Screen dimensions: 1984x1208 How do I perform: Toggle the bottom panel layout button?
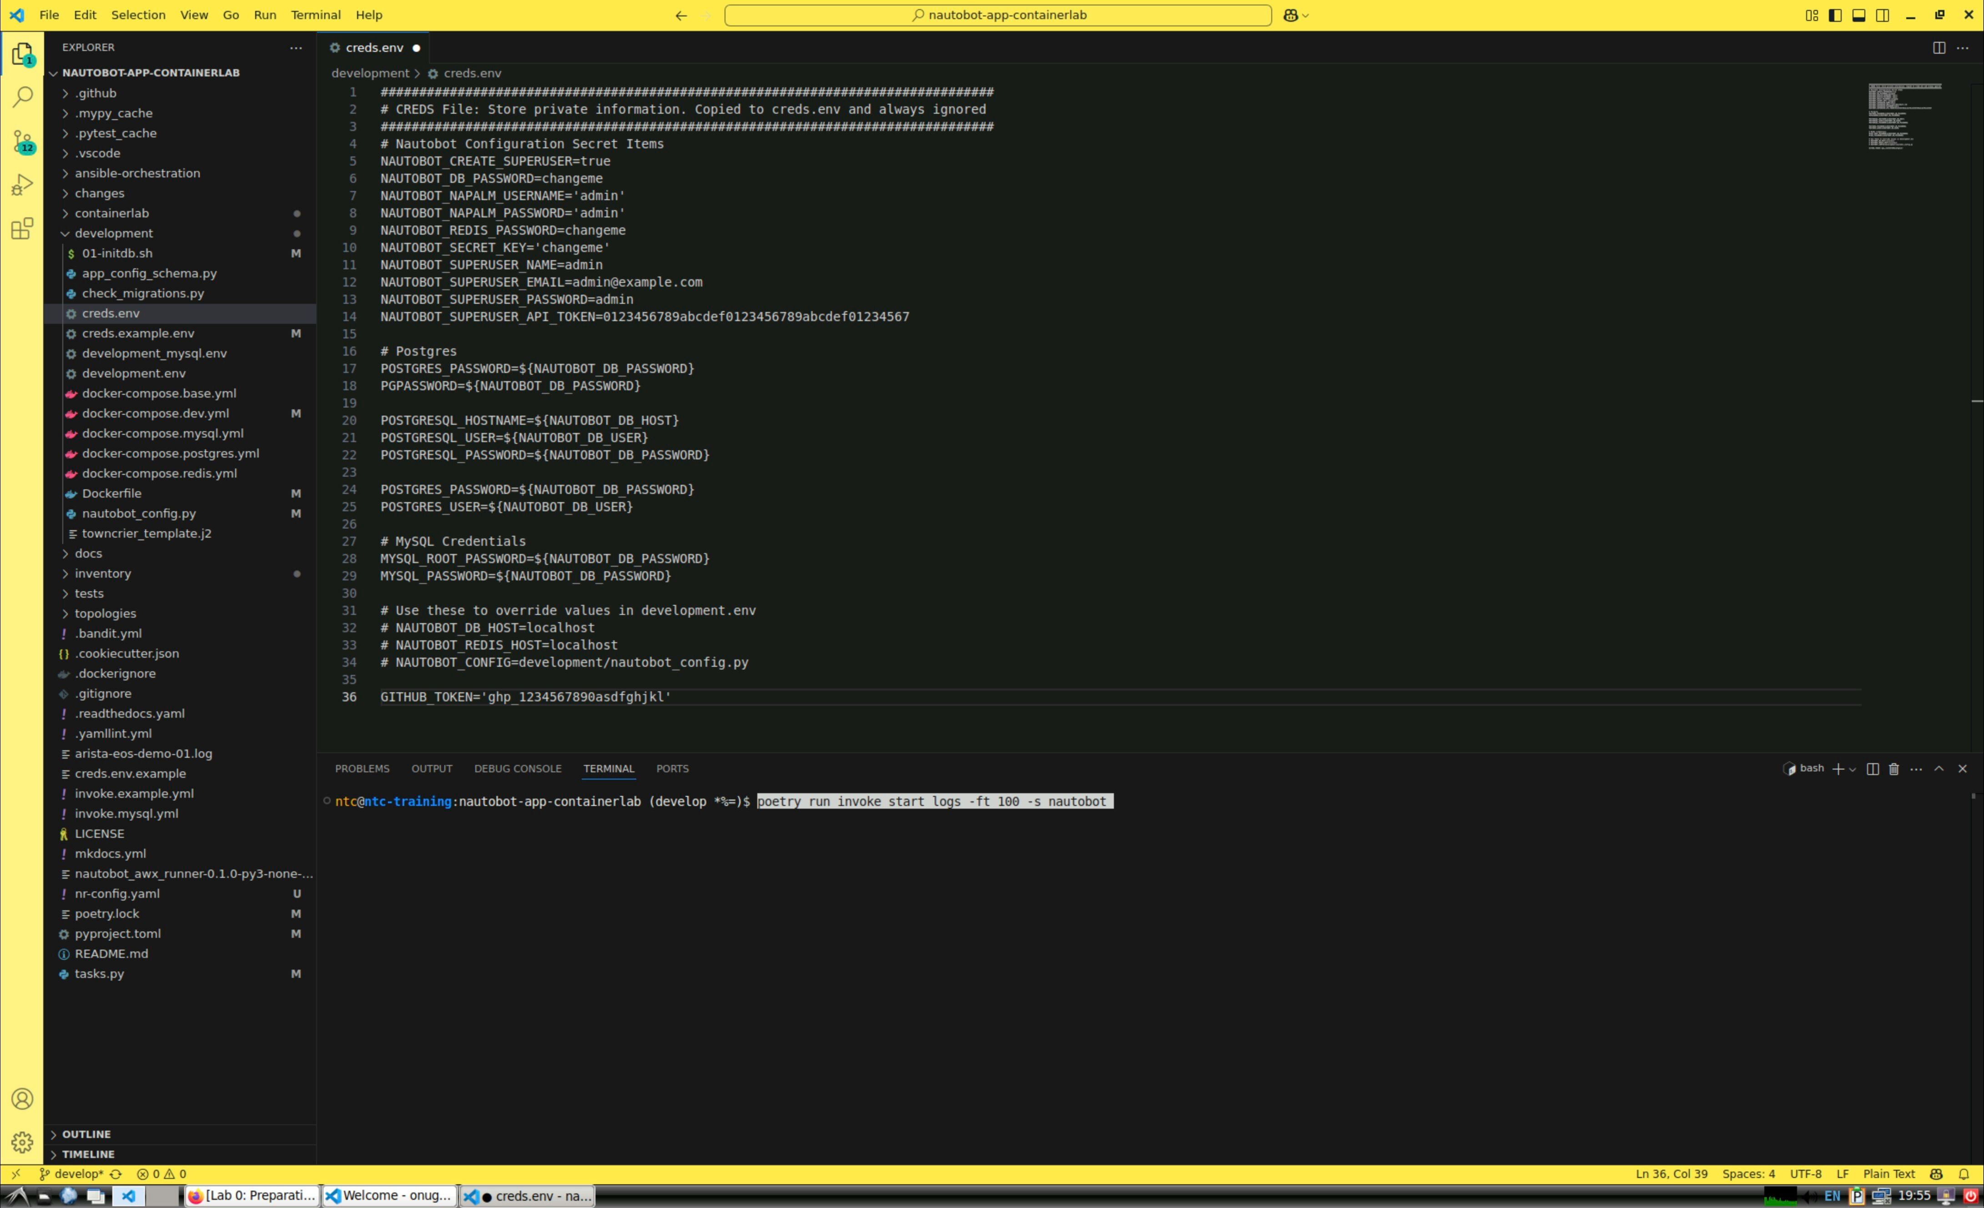[1858, 15]
